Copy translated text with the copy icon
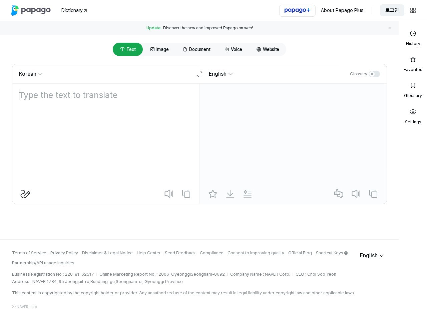427x320 pixels. [x=373, y=194]
